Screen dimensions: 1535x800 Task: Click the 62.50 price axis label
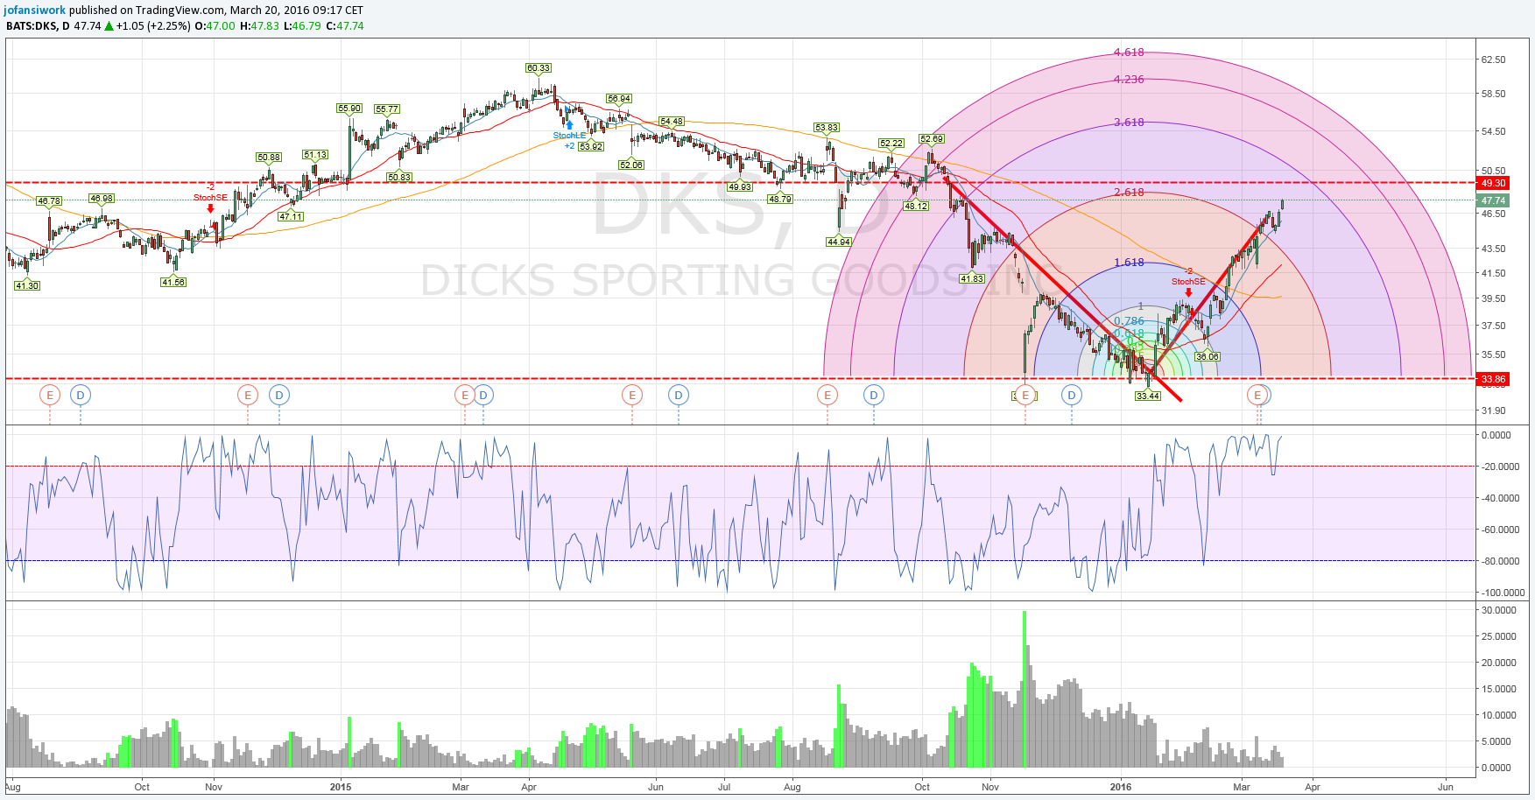click(x=1493, y=60)
